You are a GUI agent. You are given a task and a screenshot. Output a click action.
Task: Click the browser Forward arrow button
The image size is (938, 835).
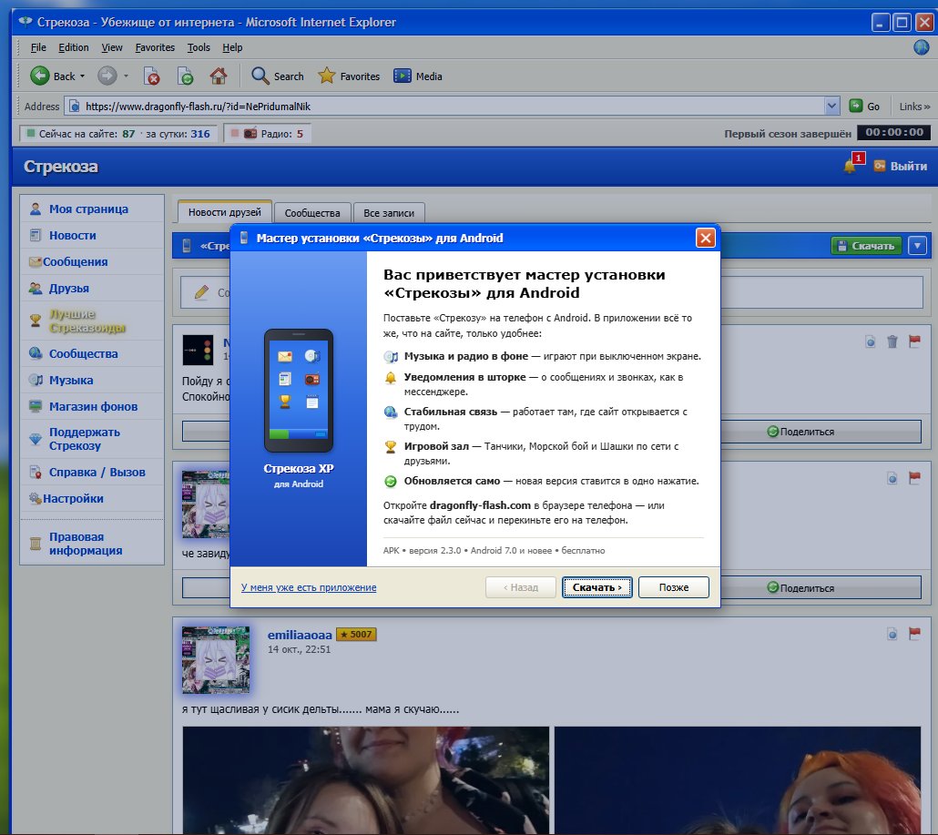tap(107, 76)
